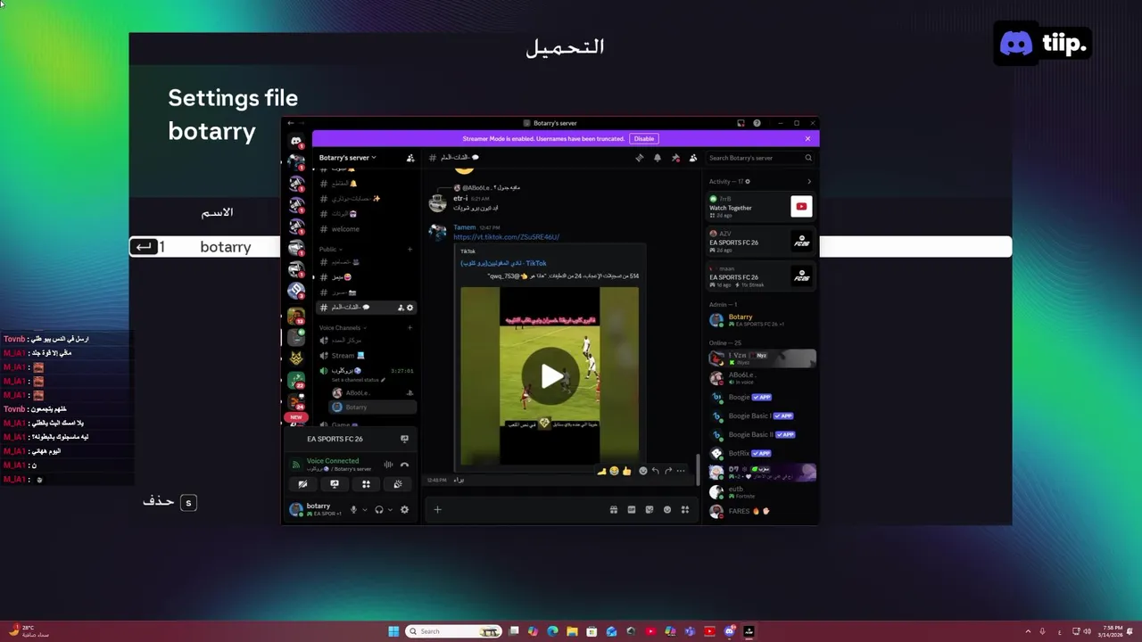This screenshot has width=1142, height=642.
Task: Open Discord direct messages home icon
Action: coord(296,141)
